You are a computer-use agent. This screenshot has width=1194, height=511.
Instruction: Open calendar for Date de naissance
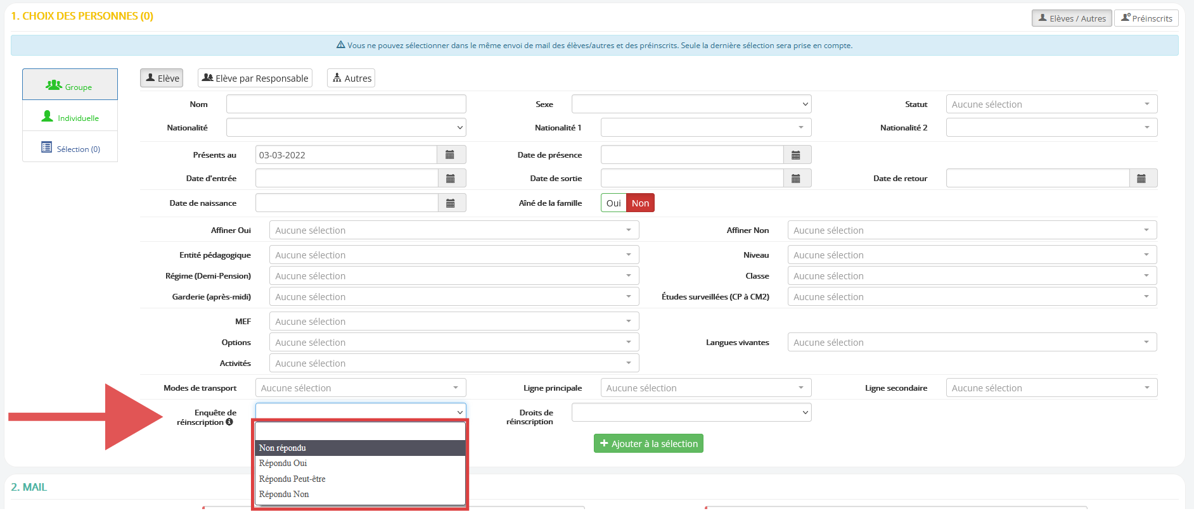point(450,203)
